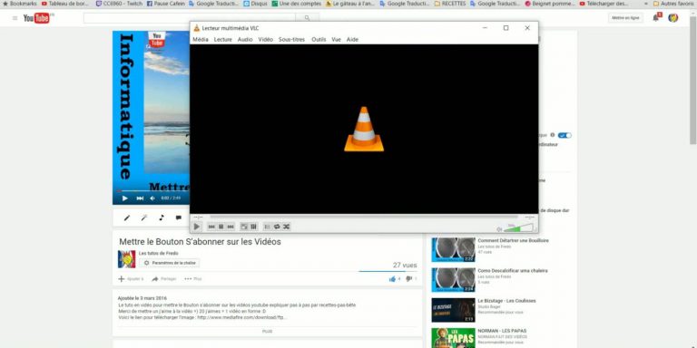Toggle VLC random shuffle
This screenshot has width=697, height=348.
coord(287,227)
